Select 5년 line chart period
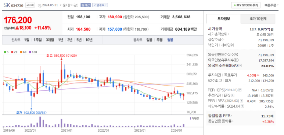The height and width of the screenshot is (135, 284). click(79, 40)
